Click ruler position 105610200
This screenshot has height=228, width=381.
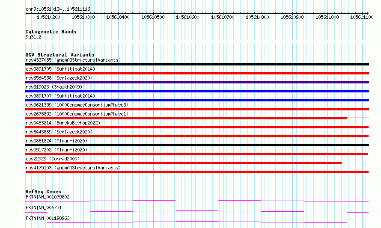tap(48, 17)
